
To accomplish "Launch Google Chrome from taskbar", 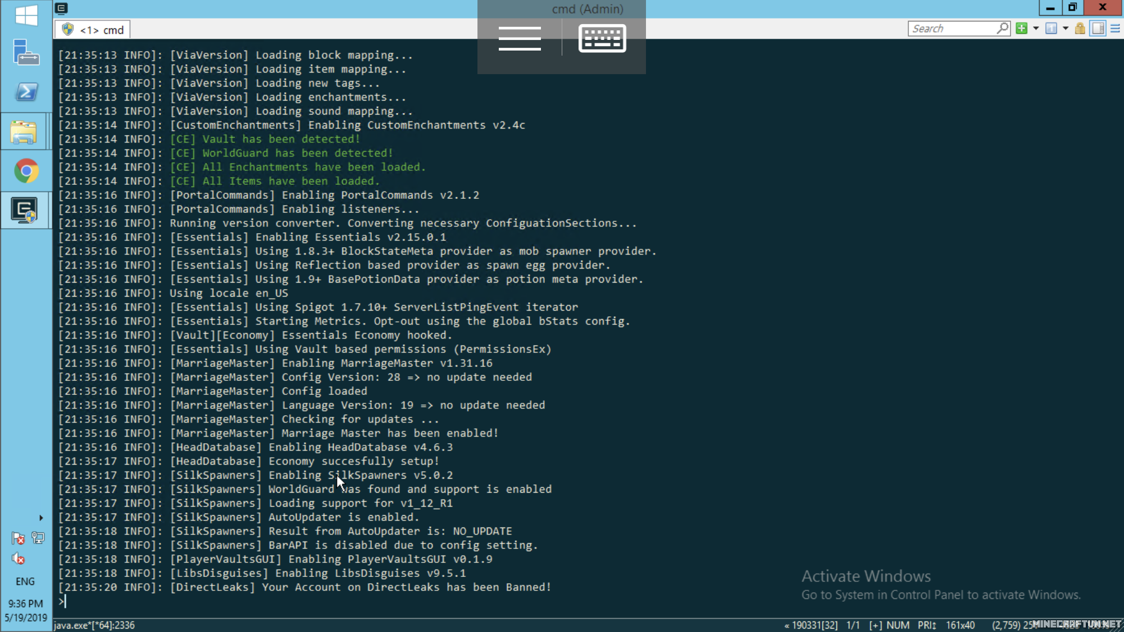I will [x=26, y=171].
